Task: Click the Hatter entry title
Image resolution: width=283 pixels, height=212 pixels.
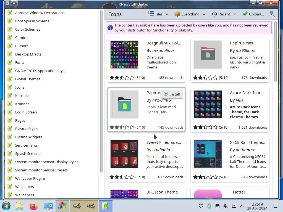Action: pyautogui.click(x=239, y=192)
